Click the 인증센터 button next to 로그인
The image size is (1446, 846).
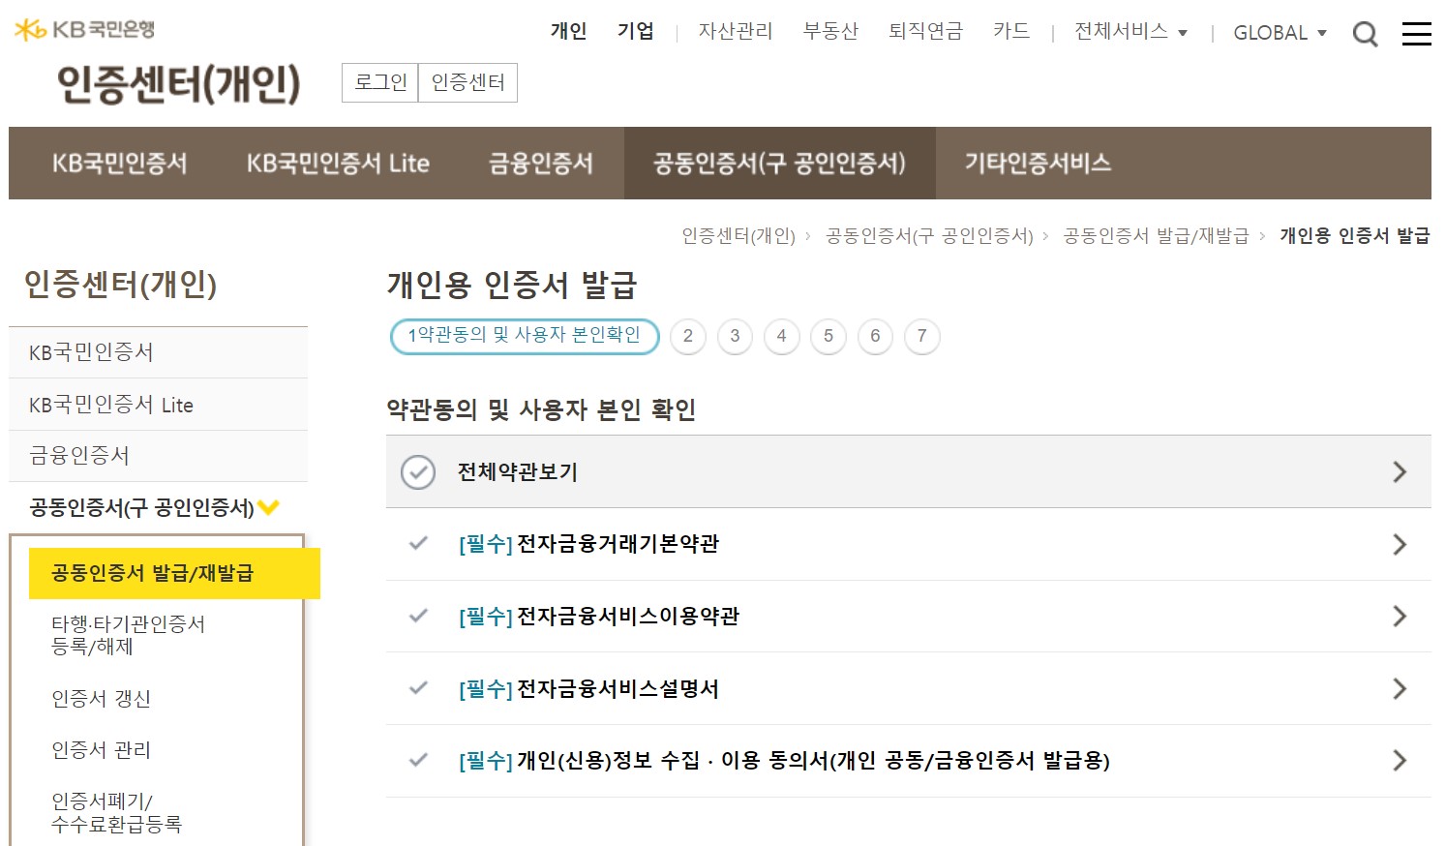[467, 82]
